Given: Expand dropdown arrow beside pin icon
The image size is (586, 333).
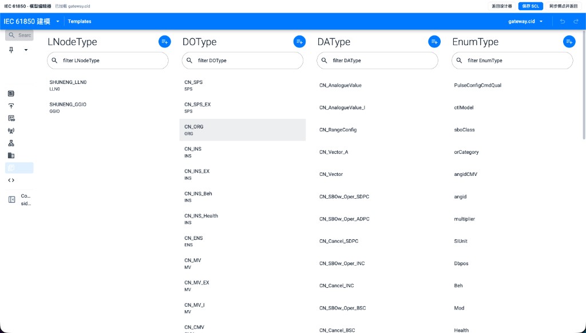Looking at the screenshot, I should point(26,50).
